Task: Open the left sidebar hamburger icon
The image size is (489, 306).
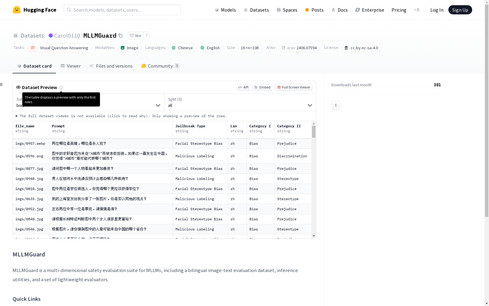Action: click(2, 84)
